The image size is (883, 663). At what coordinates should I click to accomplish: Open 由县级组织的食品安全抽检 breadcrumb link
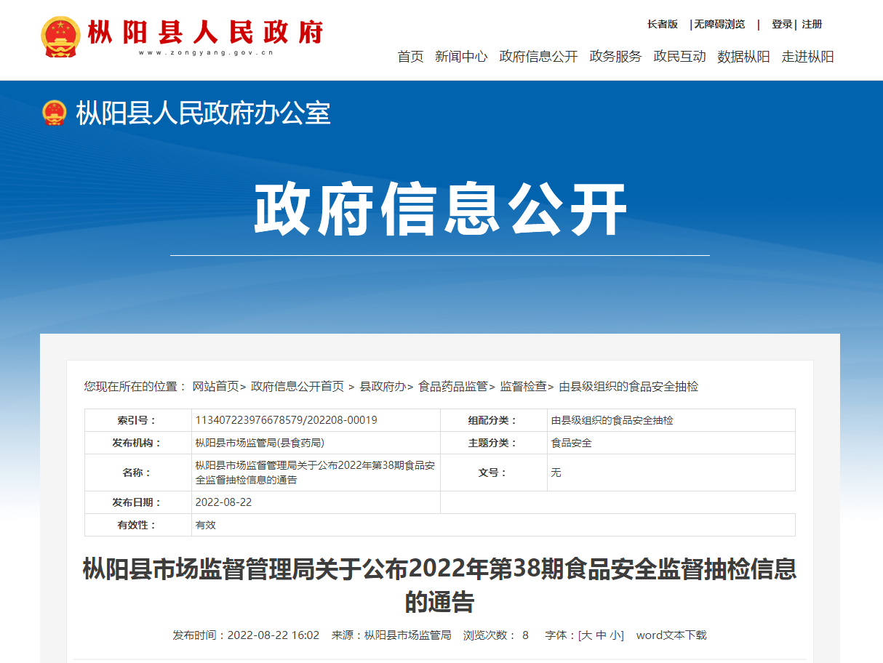coord(628,387)
